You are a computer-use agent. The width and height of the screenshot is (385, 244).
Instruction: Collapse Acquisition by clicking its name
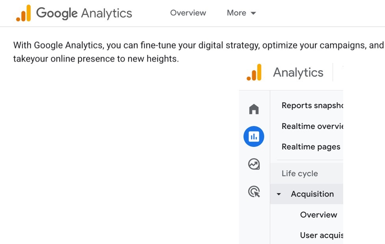coord(312,194)
